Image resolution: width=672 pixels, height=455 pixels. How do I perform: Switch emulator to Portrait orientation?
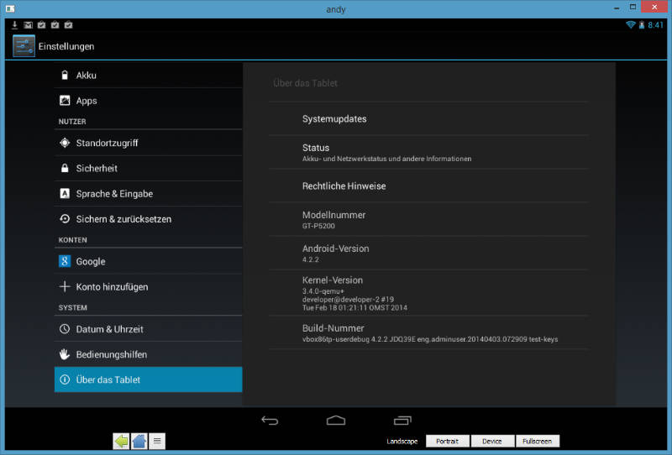coord(447,441)
